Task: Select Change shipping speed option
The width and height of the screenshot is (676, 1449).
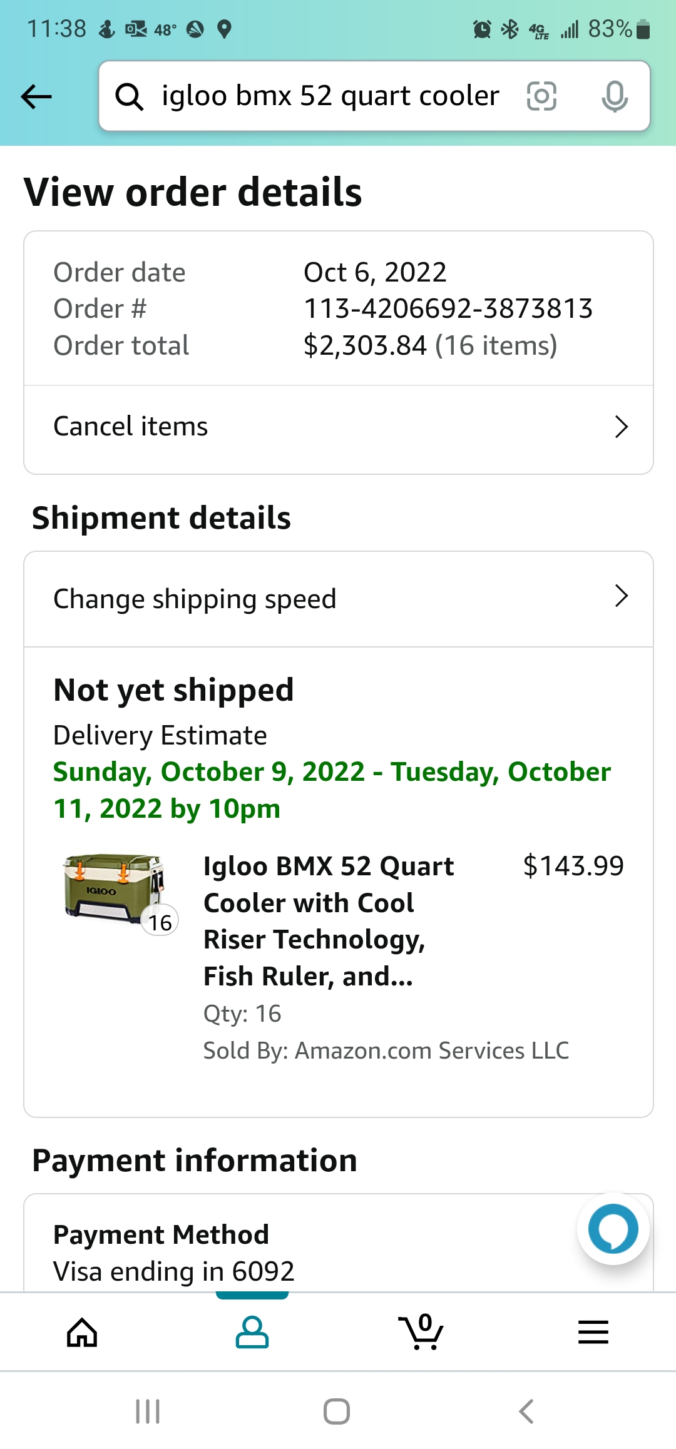Action: 195,599
